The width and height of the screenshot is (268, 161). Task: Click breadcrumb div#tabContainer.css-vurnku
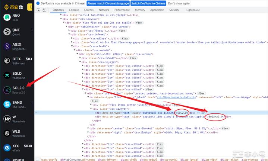click(78, 160)
